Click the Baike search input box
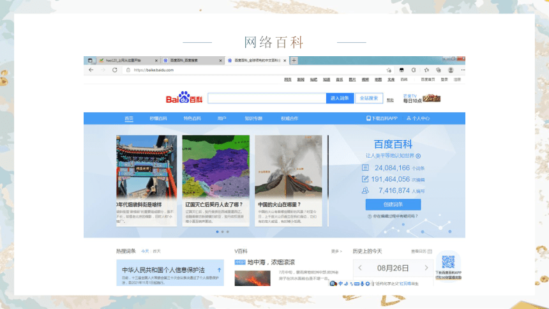Screen dimensions: 549x309 pos(267,98)
